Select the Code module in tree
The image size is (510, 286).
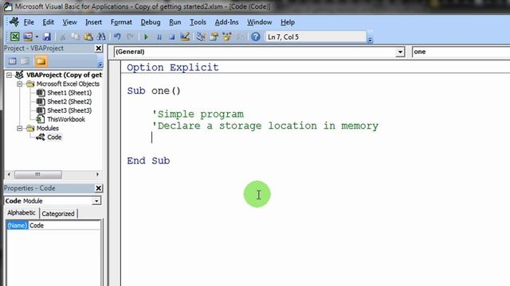tap(54, 137)
